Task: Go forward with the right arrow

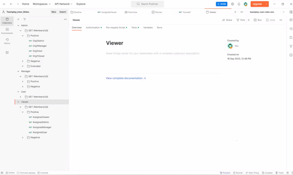Action: coord(18,4)
